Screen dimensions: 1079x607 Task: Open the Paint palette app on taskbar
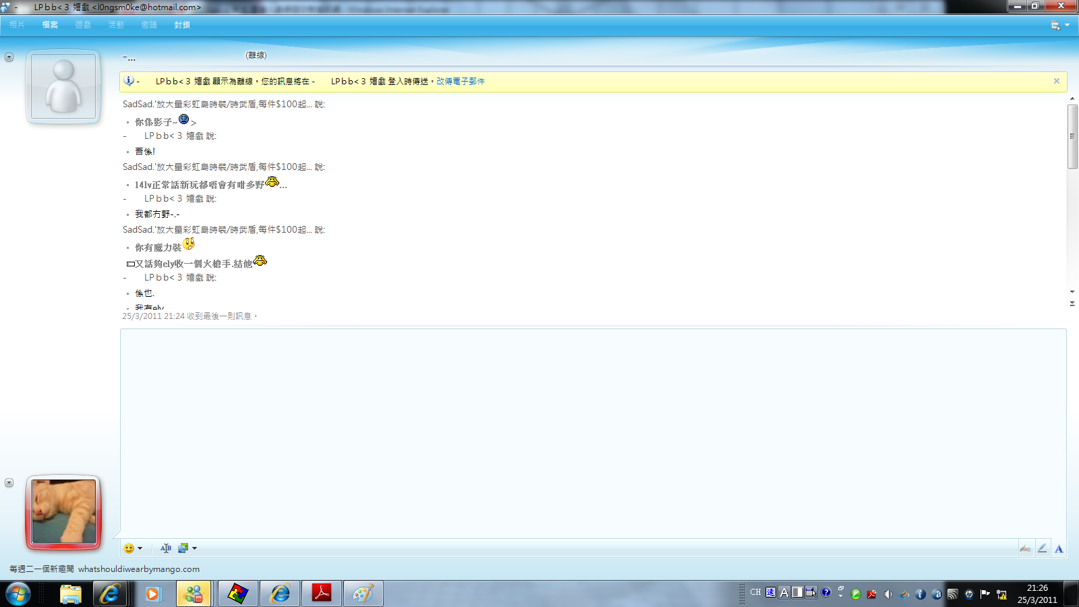(363, 594)
